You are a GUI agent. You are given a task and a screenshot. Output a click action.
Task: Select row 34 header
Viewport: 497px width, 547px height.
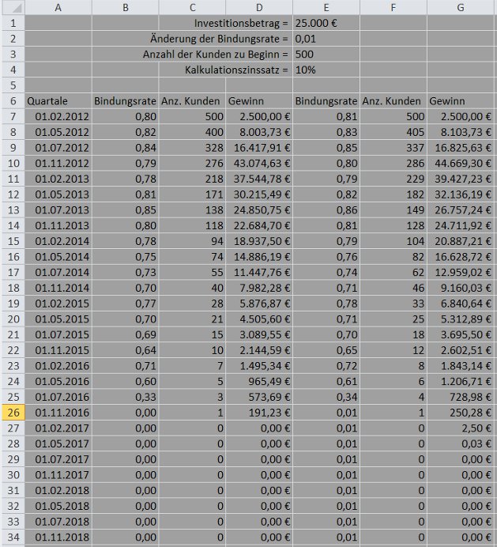click(x=12, y=538)
